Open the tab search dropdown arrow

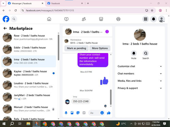click(x=3, y=3)
